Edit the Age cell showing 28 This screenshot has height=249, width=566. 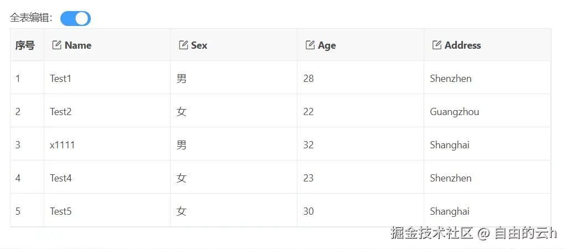360,77
